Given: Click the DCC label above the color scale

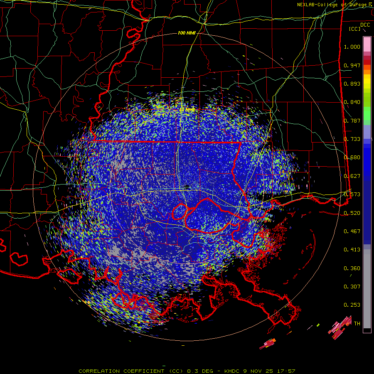Looking at the screenshot, I should pos(365,25).
